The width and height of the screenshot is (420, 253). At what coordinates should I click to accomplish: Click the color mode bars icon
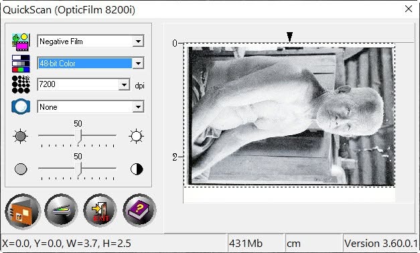[x=21, y=64]
